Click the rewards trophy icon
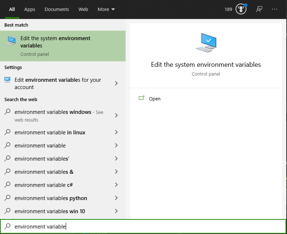This screenshot has width=287, height=234. click(241, 9)
